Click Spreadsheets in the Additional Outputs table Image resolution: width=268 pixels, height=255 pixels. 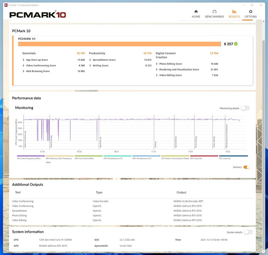(19, 211)
